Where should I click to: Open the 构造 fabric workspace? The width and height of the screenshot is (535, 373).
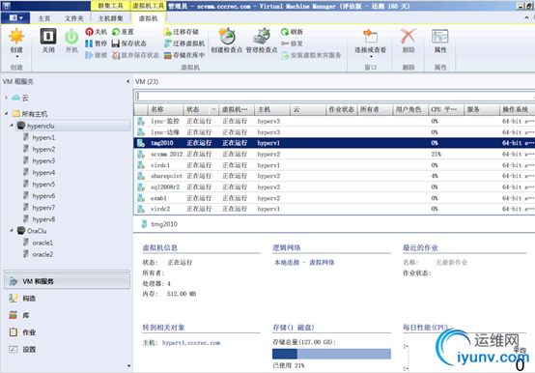[67, 299]
